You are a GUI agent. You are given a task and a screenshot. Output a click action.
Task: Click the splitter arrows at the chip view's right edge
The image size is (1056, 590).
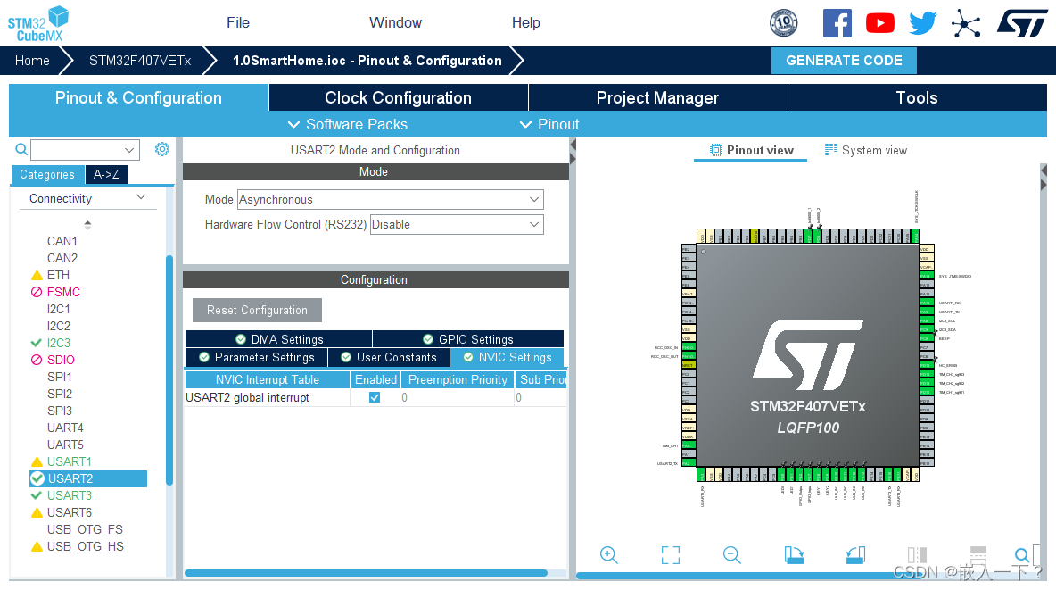[x=1044, y=177]
